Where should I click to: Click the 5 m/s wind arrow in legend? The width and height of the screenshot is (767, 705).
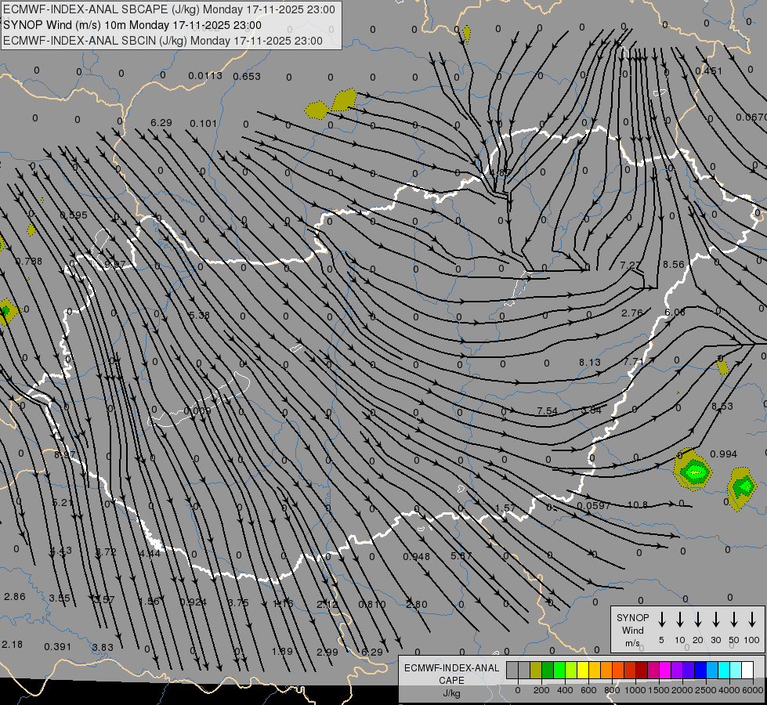[x=662, y=620]
